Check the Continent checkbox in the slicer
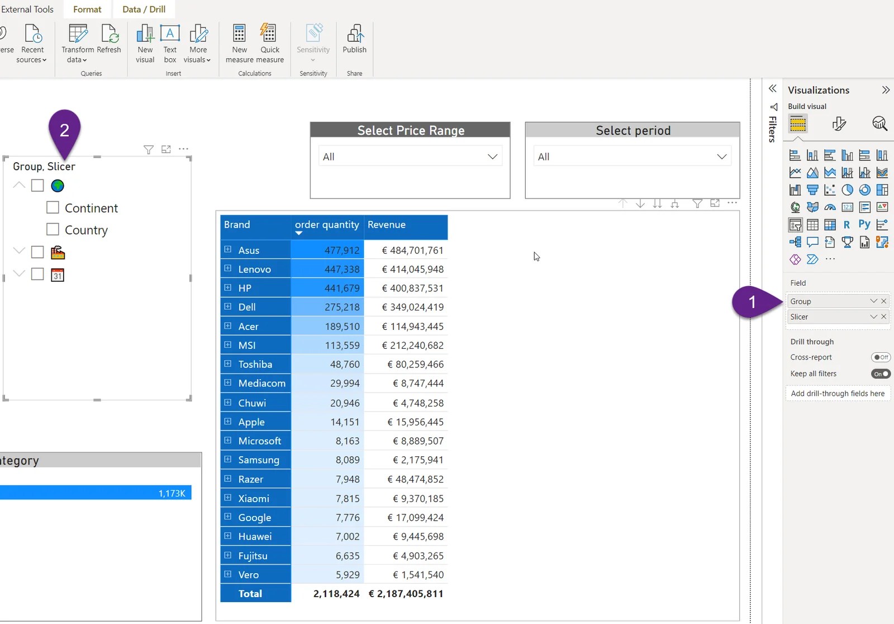 [x=53, y=207]
